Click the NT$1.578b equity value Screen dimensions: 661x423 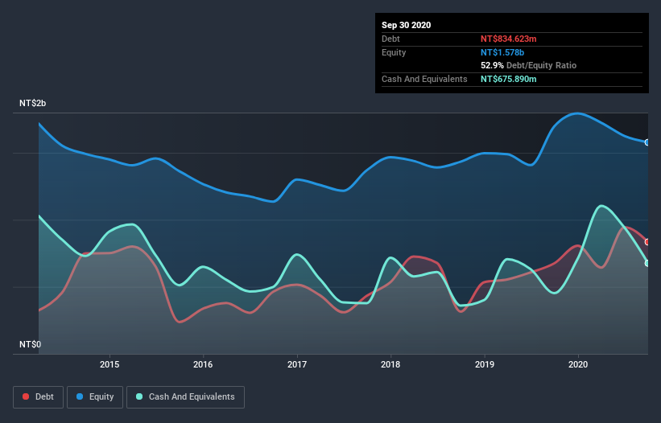tap(502, 52)
